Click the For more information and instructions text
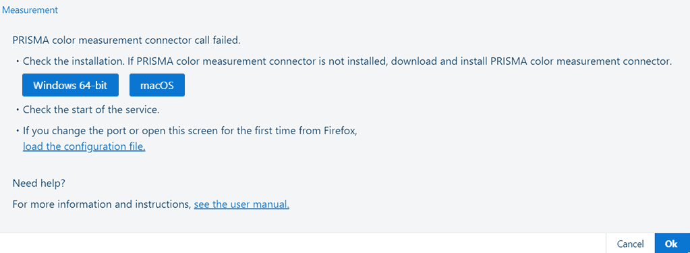The image size is (690, 253). 102,204
